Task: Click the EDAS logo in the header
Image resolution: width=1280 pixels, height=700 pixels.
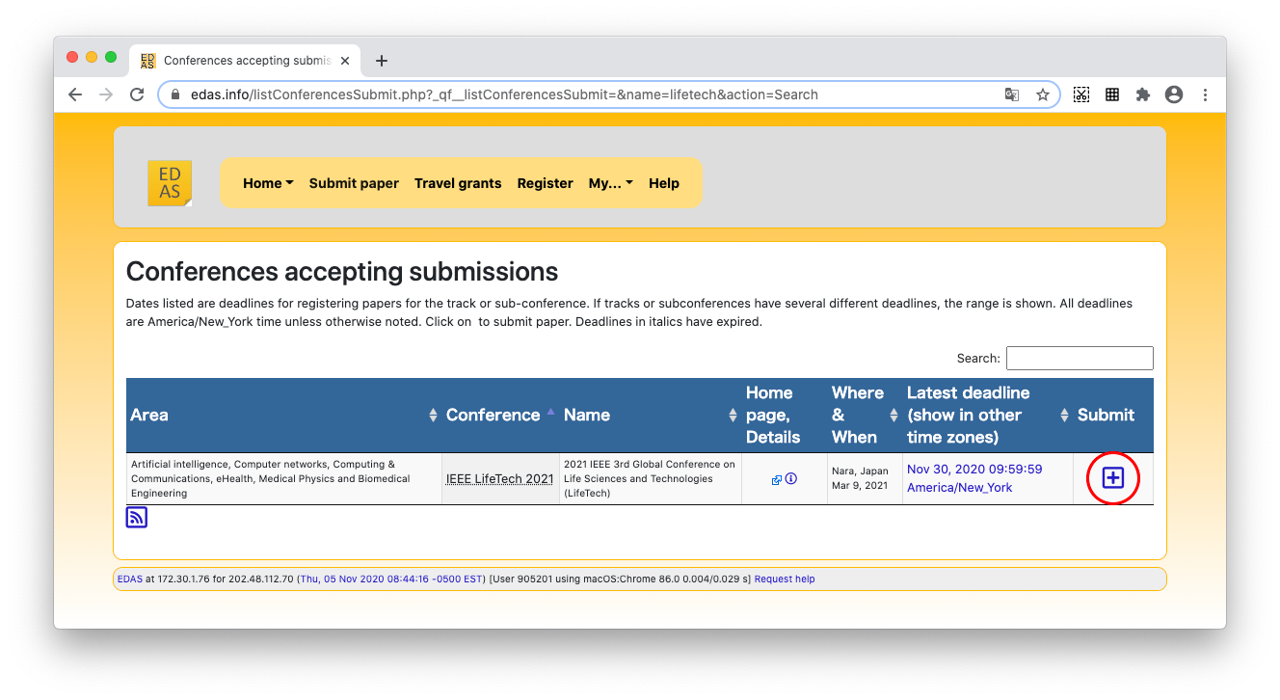Action: click(x=170, y=183)
